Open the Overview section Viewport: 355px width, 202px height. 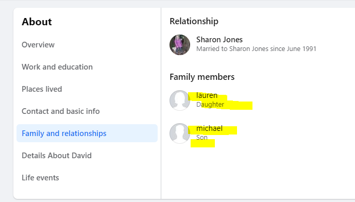38,45
